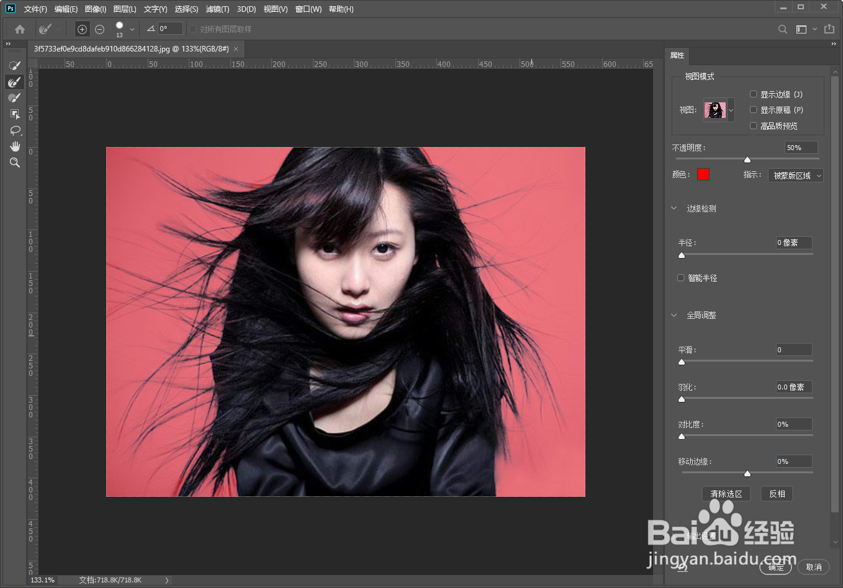This screenshot has width=843, height=588.
Task: Click the 平滑 slider handle
Action: coord(682,362)
